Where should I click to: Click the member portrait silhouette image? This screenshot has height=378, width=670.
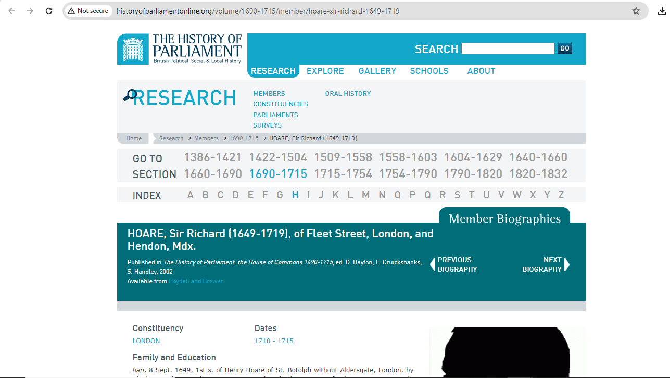tap(508, 352)
